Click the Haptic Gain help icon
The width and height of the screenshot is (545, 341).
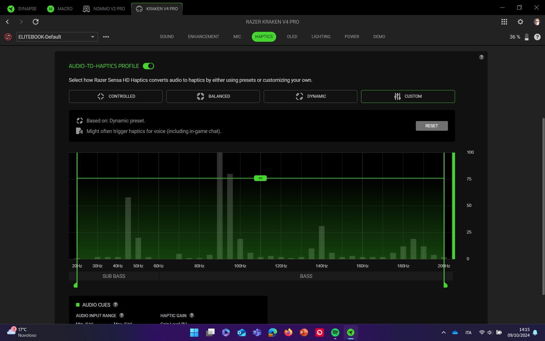point(192,315)
